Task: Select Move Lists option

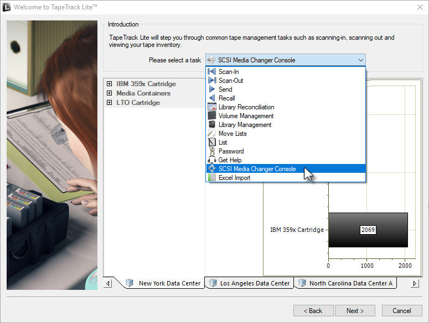Action: (286, 134)
